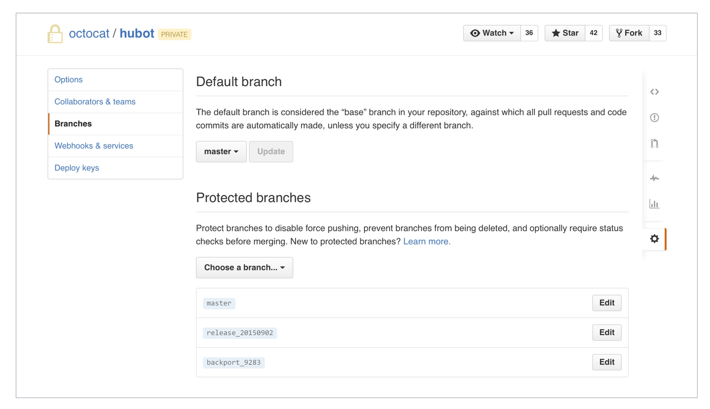This screenshot has height=409, width=710.
Task: Open the octocat user profile link
Action: (x=89, y=34)
